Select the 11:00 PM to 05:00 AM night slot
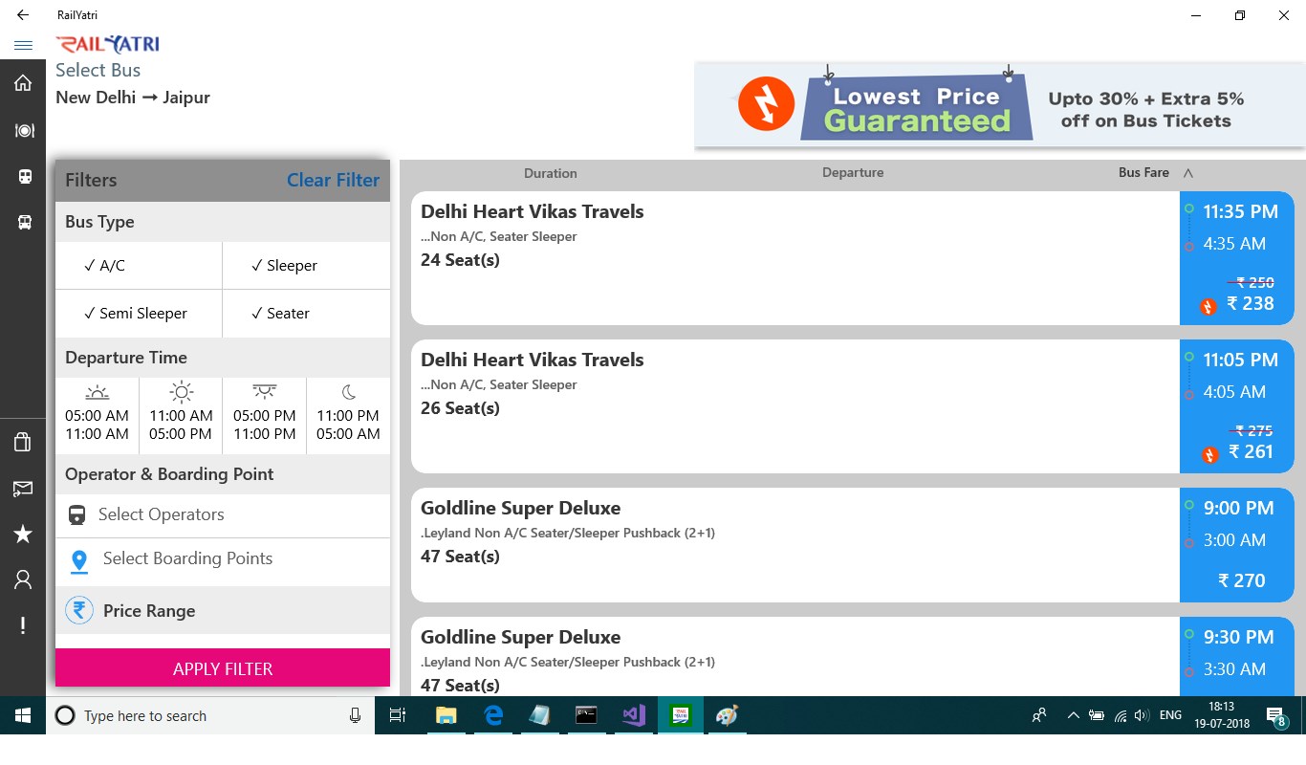Screen dimensions: 1306x765 point(348,416)
